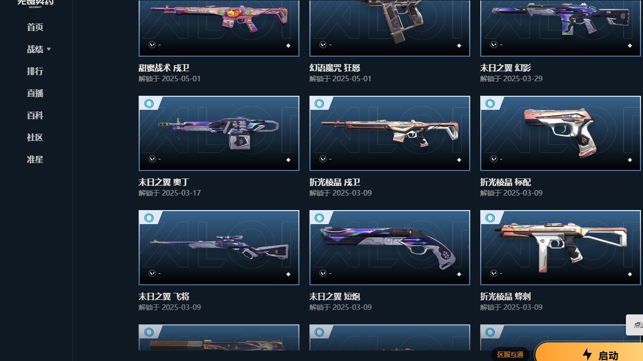Click lightning icon on the 启动 button
The width and height of the screenshot is (643, 361).
point(587,354)
